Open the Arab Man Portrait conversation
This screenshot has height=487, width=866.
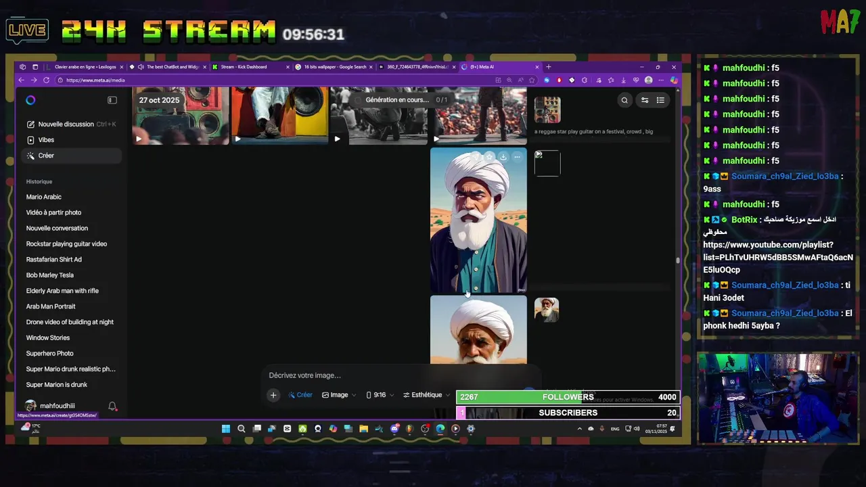51,306
